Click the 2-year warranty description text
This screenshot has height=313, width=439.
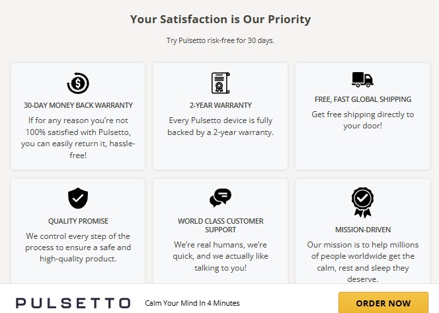tap(220, 126)
